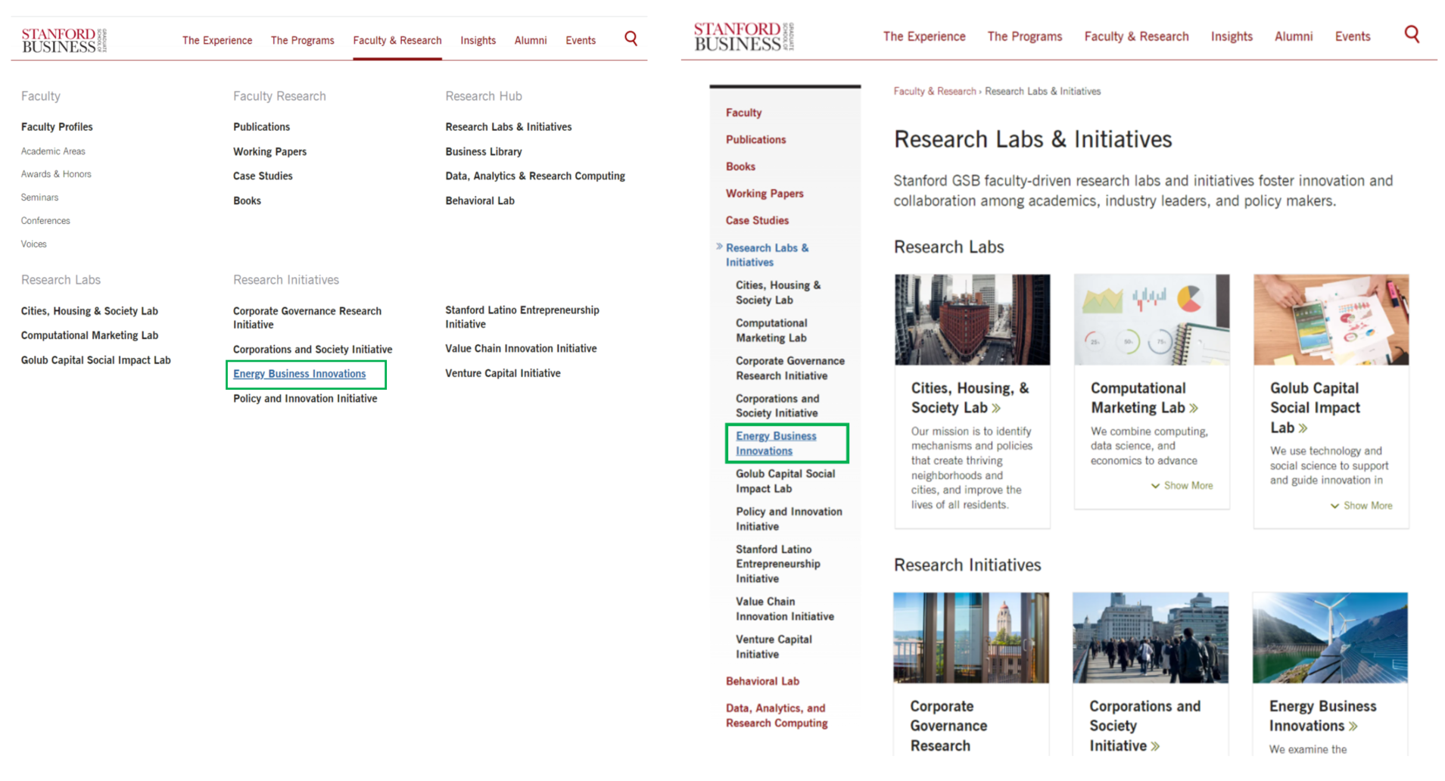Select Books in the sidebar

coord(740,166)
